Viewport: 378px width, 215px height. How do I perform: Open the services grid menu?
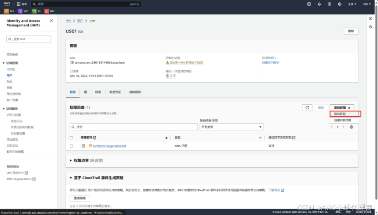(19, 4)
